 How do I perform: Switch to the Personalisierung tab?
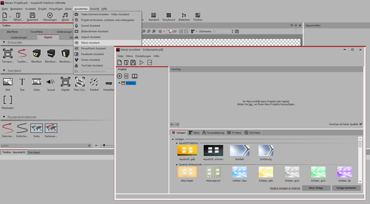(x=213, y=133)
